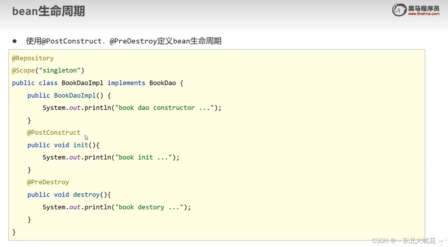This screenshot has width=448, height=247.
Task: Click the "public BookDaoImpl() {" constructor line
Action: click(x=69, y=96)
